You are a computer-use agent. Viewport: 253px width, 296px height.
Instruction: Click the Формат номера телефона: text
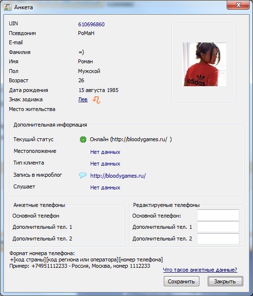pyautogui.click(x=42, y=253)
